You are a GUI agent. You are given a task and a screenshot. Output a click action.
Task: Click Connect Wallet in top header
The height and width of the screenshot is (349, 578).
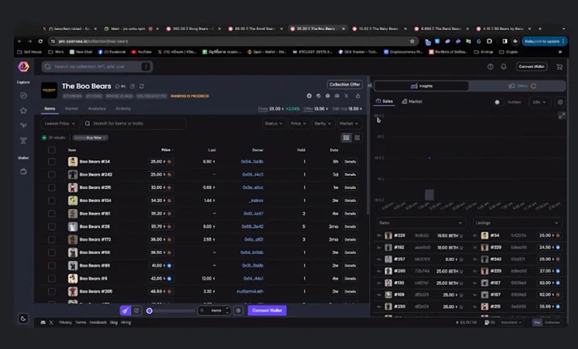coord(531,67)
